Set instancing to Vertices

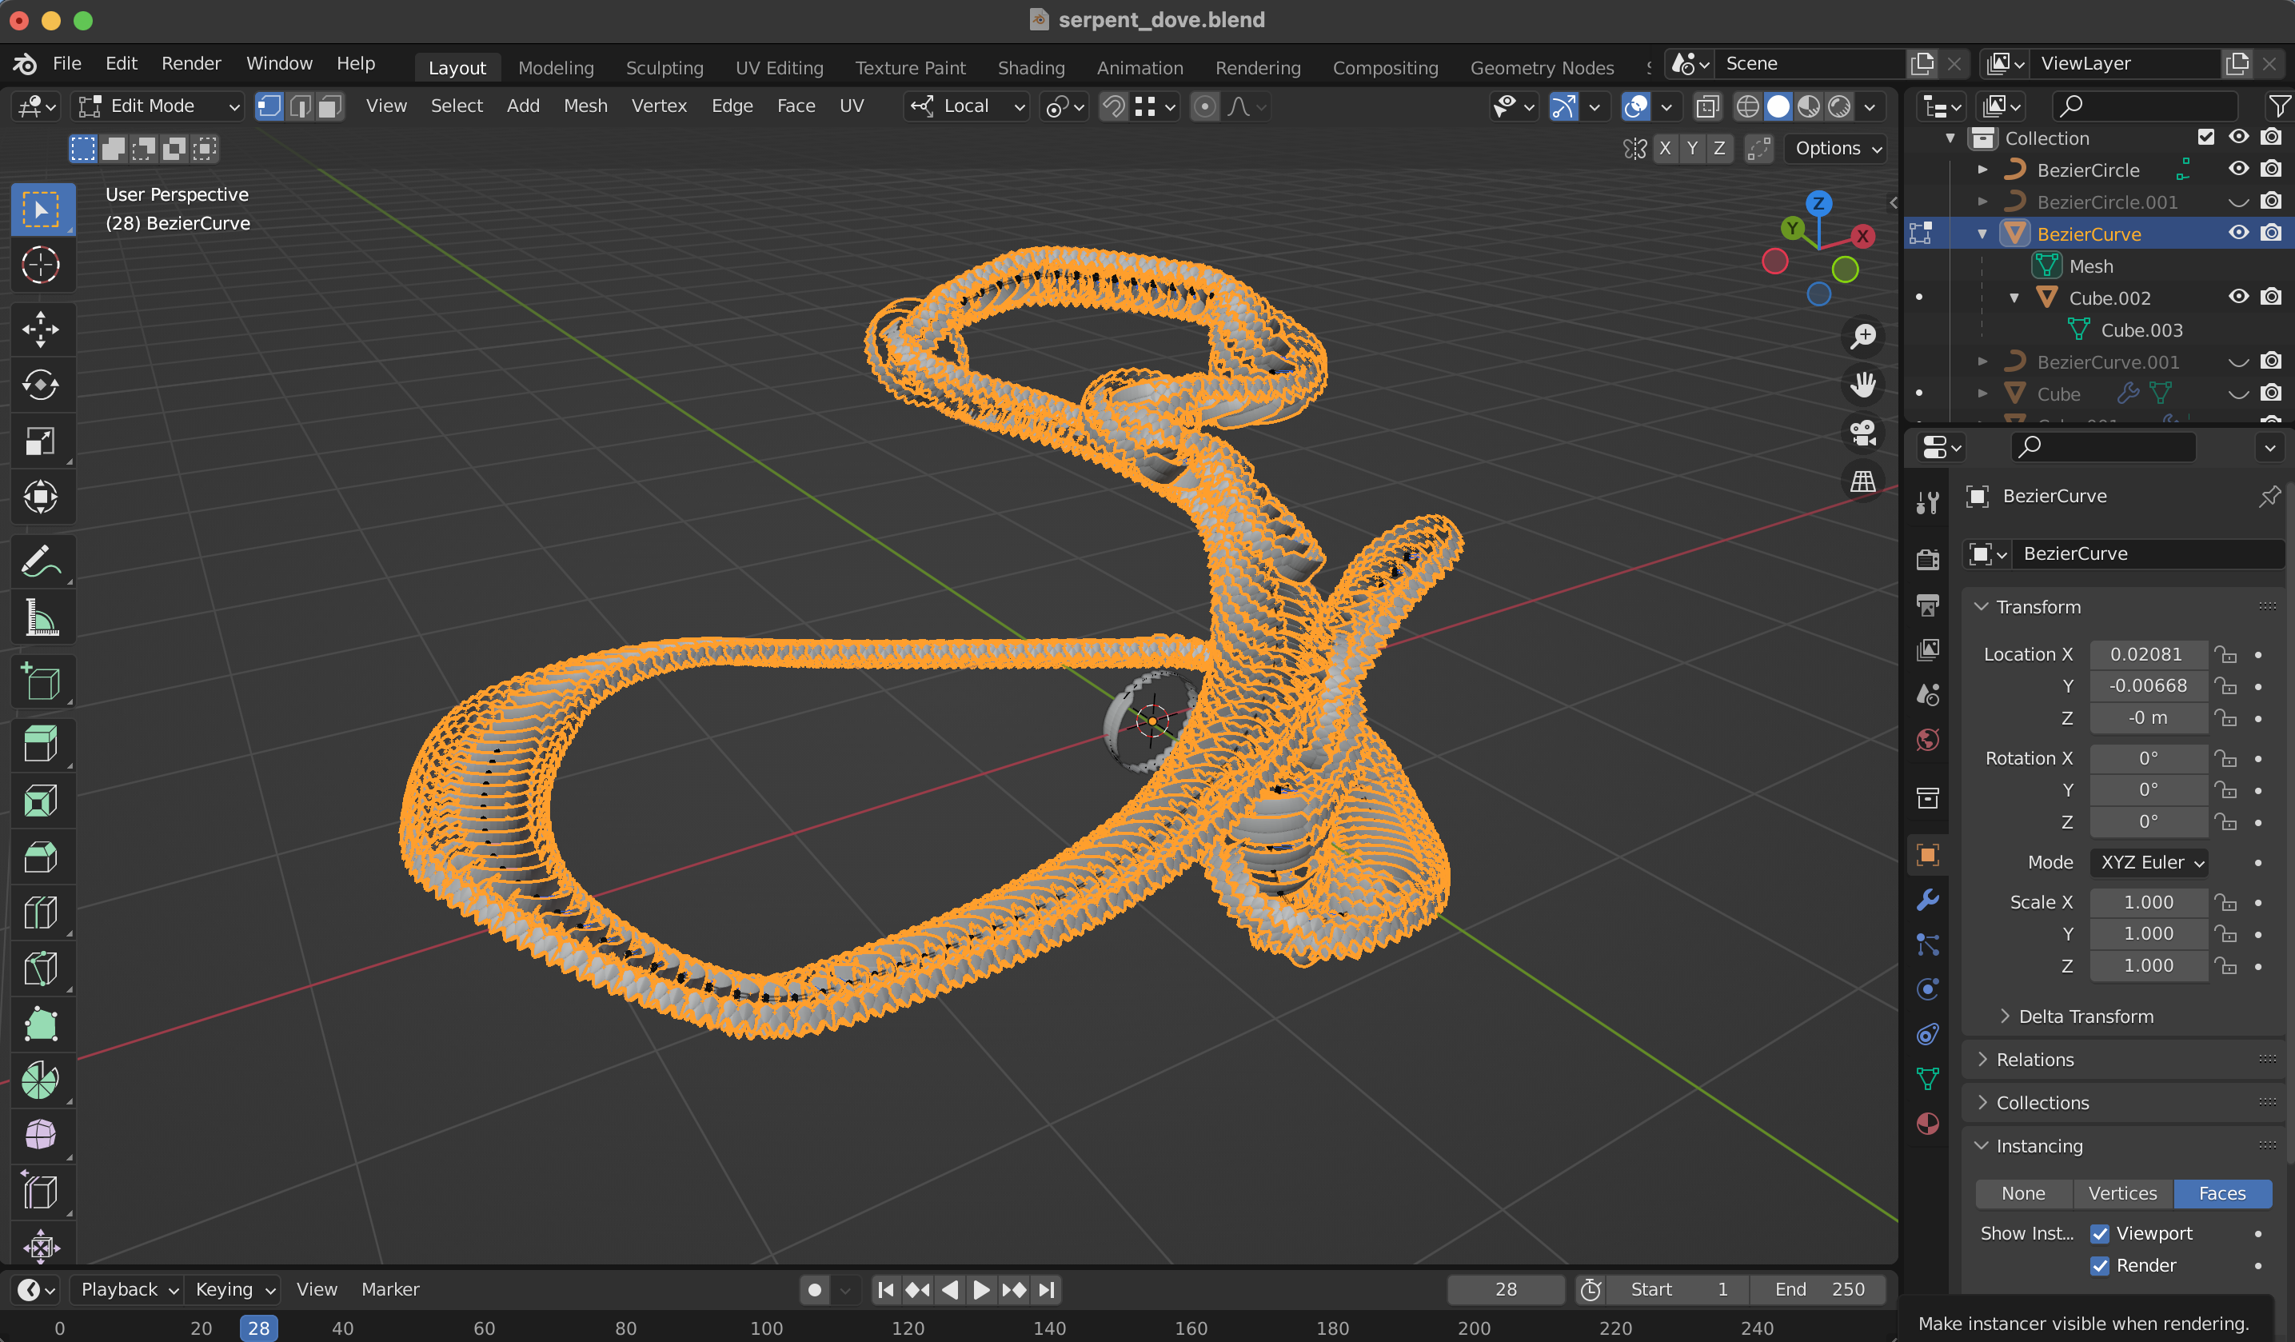click(2122, 1193)
